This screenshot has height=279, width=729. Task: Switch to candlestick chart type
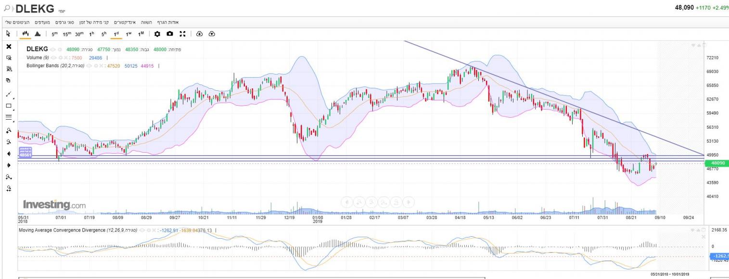pos(26,34)
